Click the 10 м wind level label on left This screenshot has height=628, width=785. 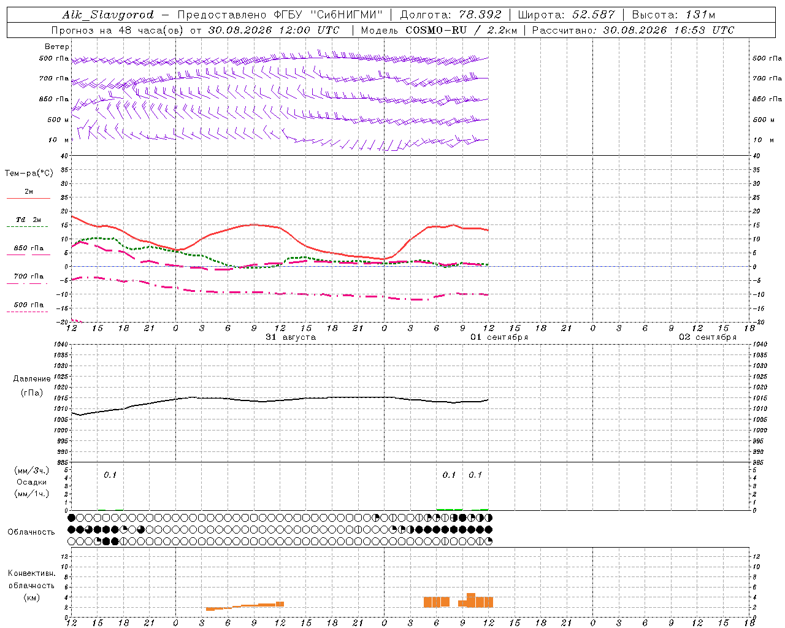(x=59, y=140)
